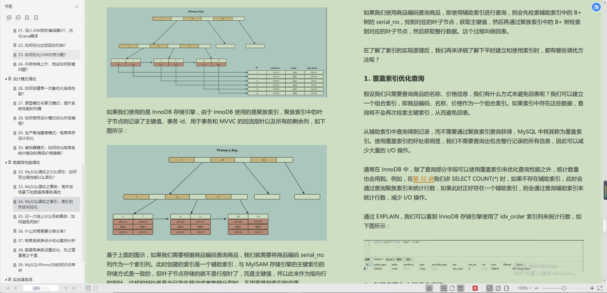Click the collapse-all bookmarks icon

18,18
